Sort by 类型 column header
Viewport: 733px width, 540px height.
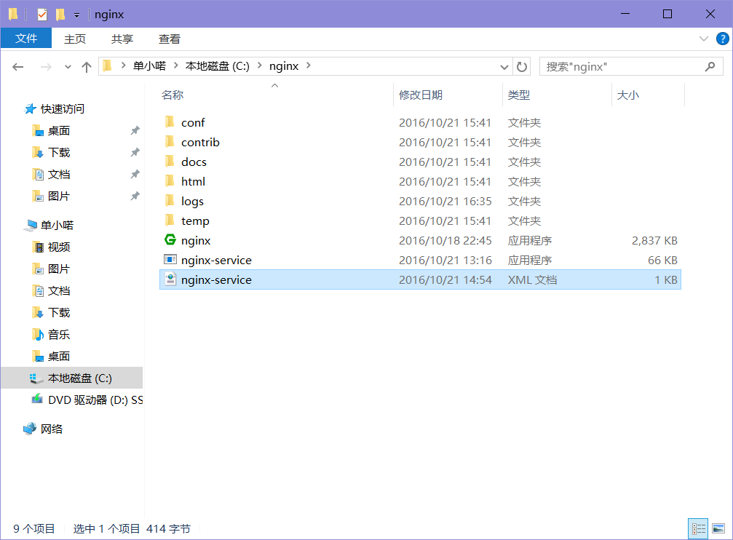[519, 95]
